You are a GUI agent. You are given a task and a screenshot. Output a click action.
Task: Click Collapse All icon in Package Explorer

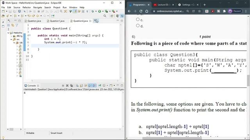click(x=9, y=25)
